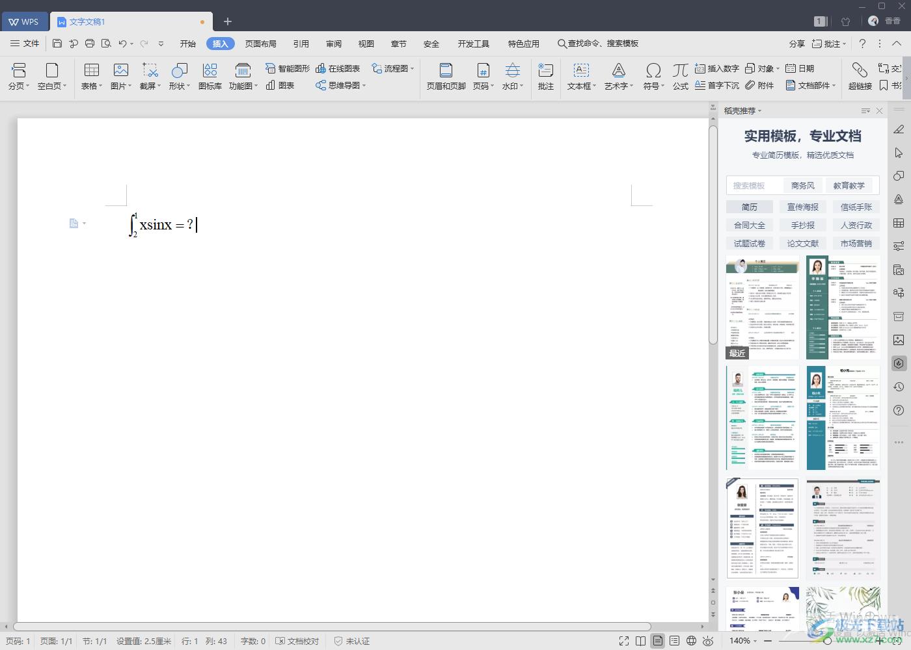The height and width of the screenshot is (650, 911).
Task: Open the Page Layout (页面布局) tab
Action: pyautogui.click(x=261, y=44)
